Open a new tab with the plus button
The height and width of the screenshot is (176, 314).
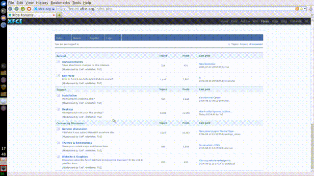click(x=59, y=15)
